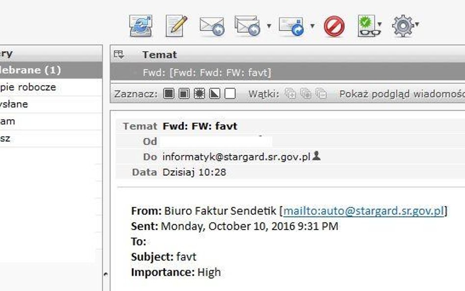
Task: Open the reply-all dropdown arrow
Action: [269, 26]
